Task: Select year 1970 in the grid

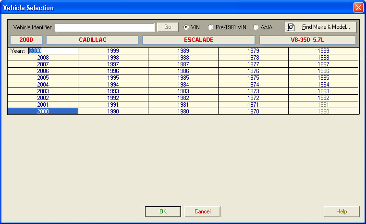Action: pyautogui.click(x=253, y=112)
